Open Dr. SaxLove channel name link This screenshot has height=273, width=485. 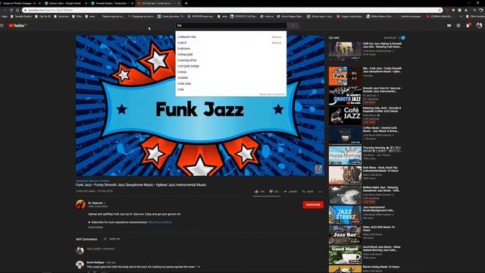(x=95, y=203)
